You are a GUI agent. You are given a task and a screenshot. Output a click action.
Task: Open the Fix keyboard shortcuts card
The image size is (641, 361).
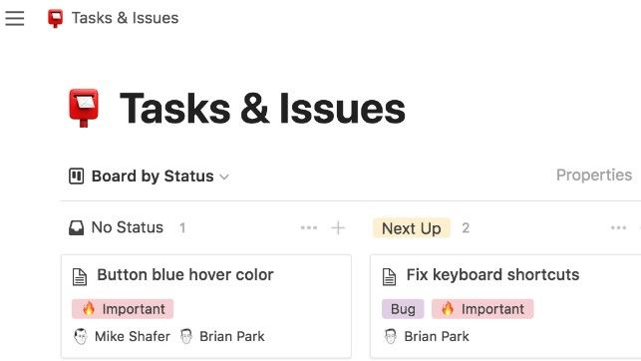pos(505,306)
